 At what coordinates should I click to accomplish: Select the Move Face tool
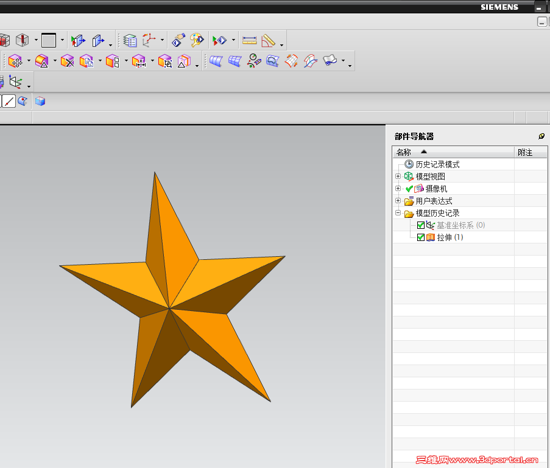click(15, 61)
